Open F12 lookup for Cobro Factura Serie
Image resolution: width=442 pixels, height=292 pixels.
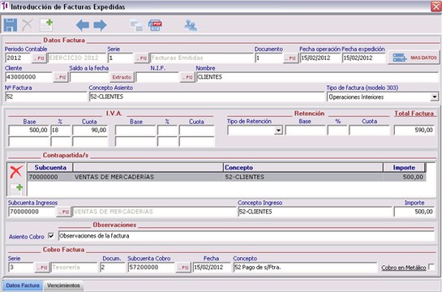pyautogui.click(x=42, y=268)
